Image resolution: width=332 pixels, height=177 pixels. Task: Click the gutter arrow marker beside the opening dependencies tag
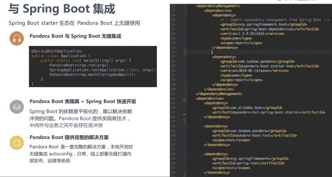click(x=185, y=100)
